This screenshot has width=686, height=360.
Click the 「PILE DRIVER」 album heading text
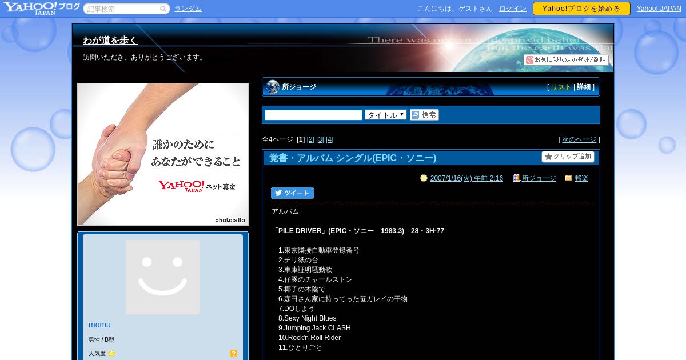point(358,231)
